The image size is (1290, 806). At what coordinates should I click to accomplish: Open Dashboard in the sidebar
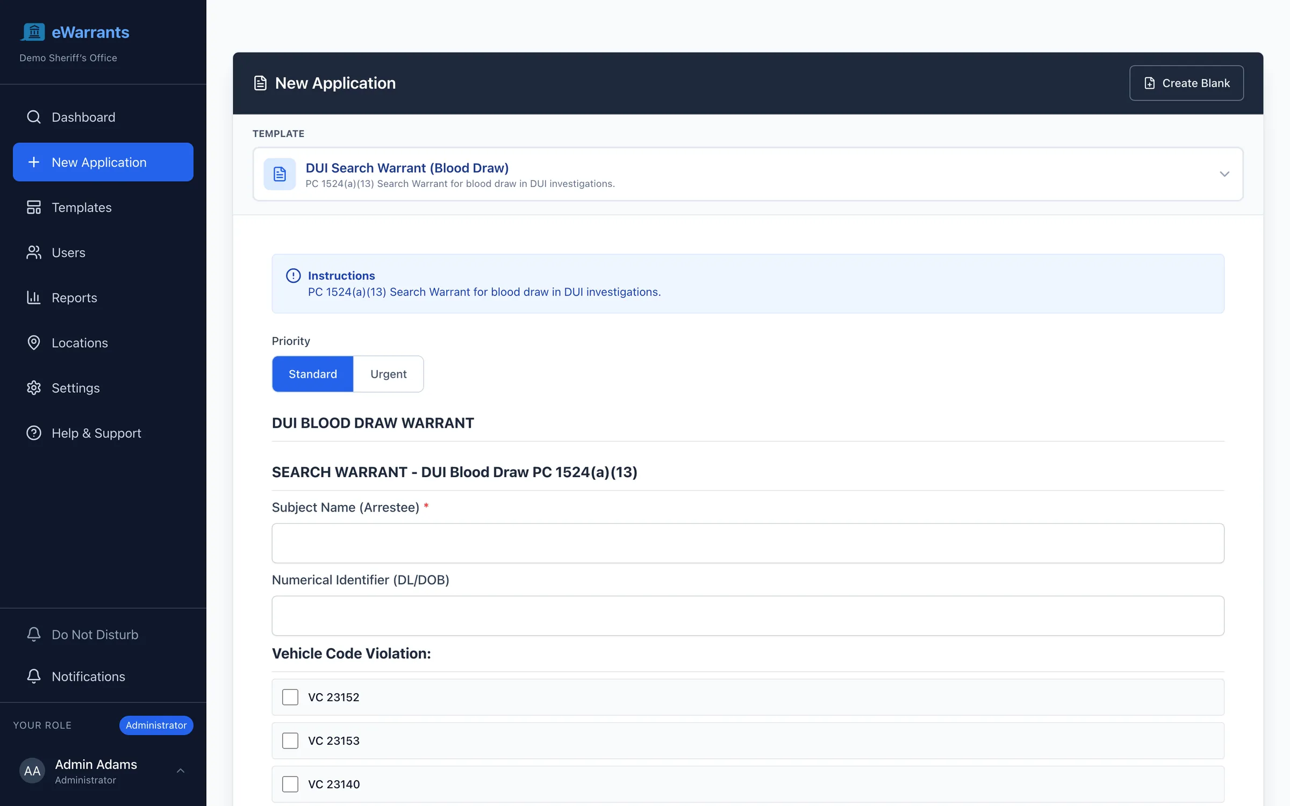[x=103, y=117]
